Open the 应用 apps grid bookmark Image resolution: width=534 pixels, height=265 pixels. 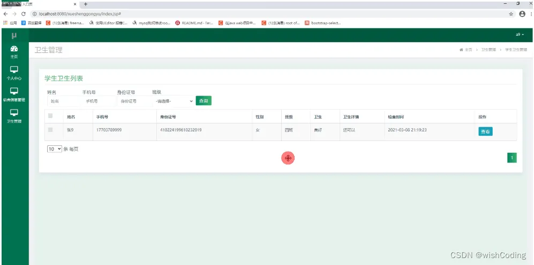point(10,23)
